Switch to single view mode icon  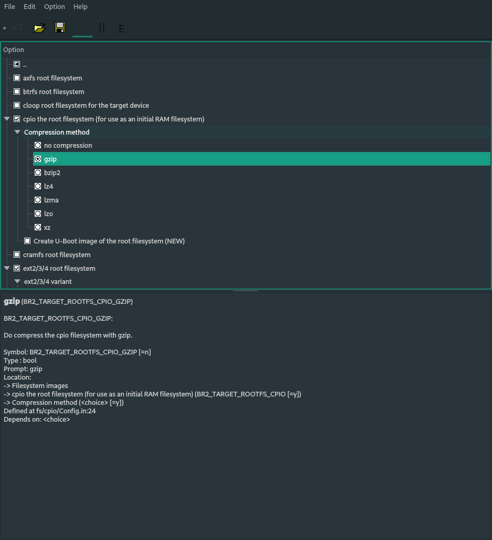click(82, 27)
